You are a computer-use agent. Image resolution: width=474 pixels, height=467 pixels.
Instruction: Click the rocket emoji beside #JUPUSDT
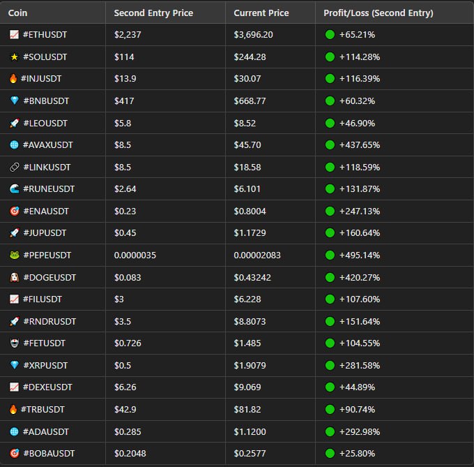(14, 232)
